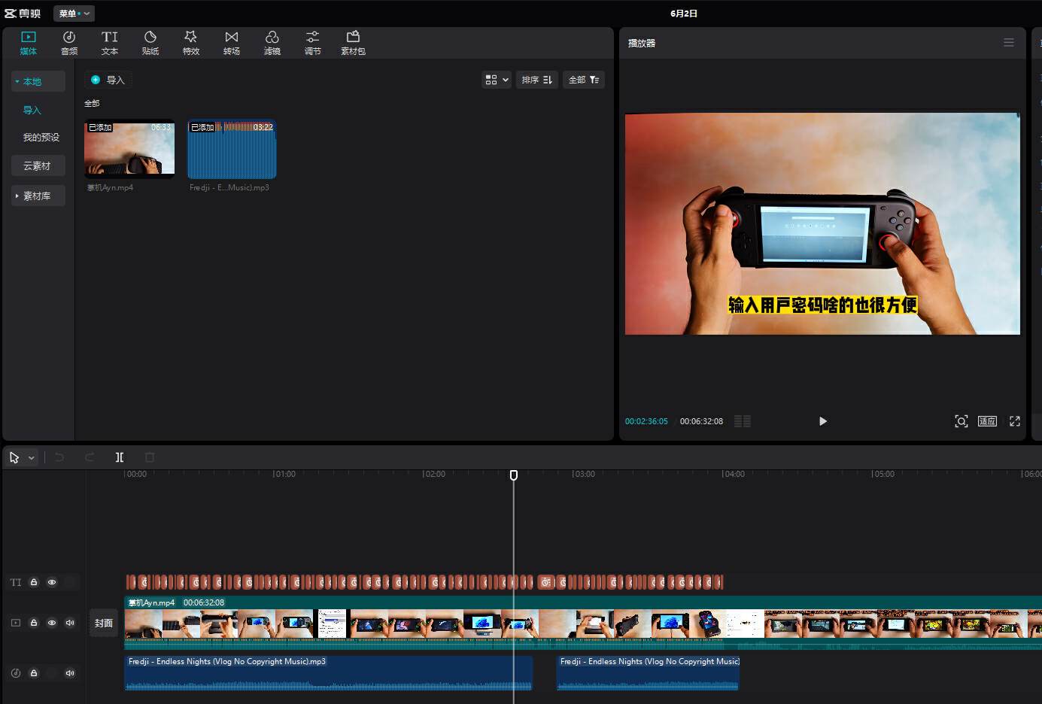
Task: Click the split clip icon in timeline toolbar
Action: [x=120, y=457]
